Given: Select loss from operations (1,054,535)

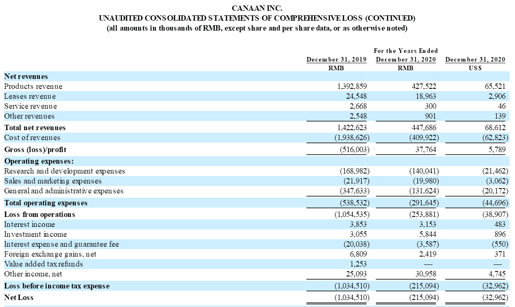Looking at the screenshot, I should (352, 214).
